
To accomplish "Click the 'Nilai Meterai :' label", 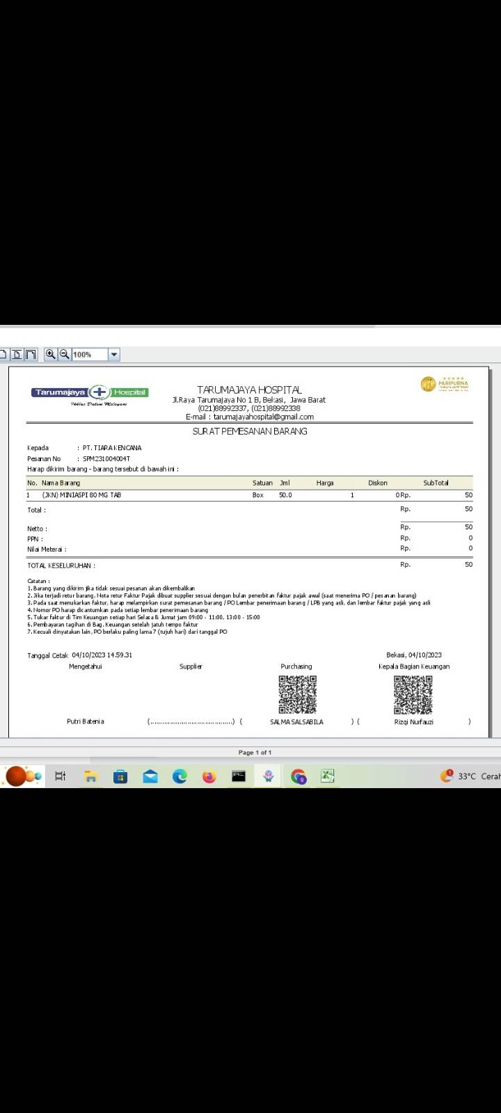I will (47, 550).
